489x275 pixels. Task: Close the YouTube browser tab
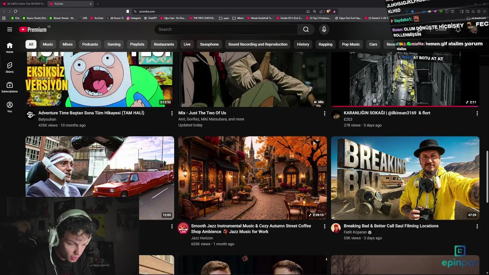[x=91, y=4]
